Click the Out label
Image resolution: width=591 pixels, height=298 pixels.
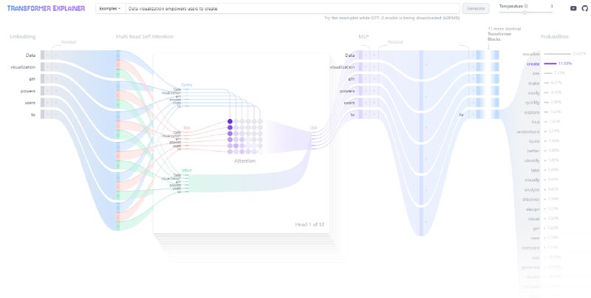coord(313,128)
